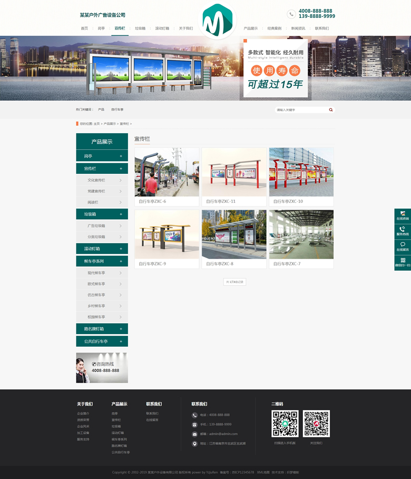The height and width of the screenshot is (479, 411).
Task: Click the footer address location pin icon
Action: coord(195,444)
